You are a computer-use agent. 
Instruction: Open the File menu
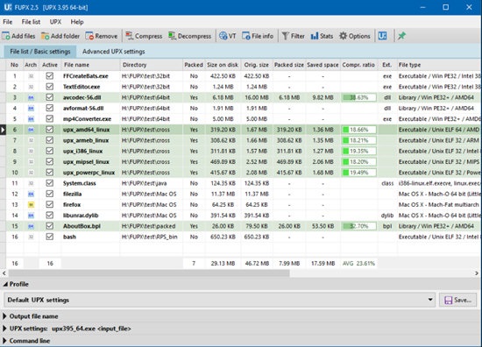[8, 22]
